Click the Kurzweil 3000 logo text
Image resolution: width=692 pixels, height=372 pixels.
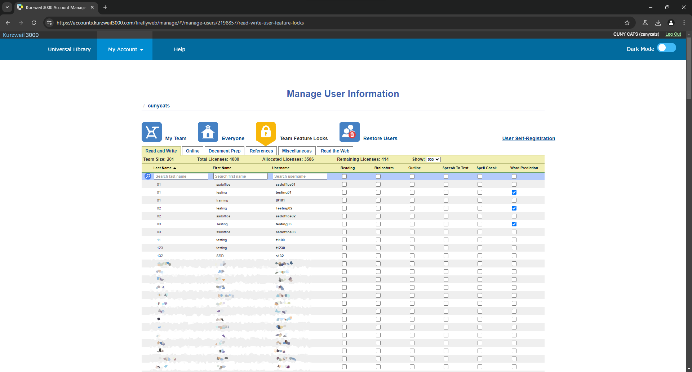coord(21,35)
